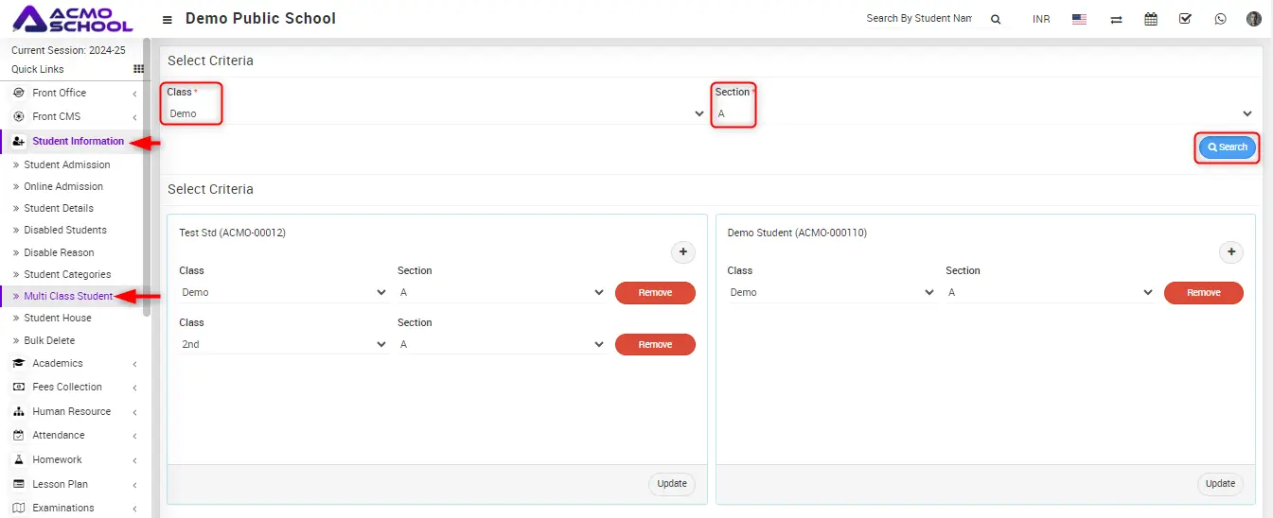Viewport: 1273px width, 518px height.
Task: Open Student Admission in sidebar
Action: pyautogui.click(x=67, y=164)
